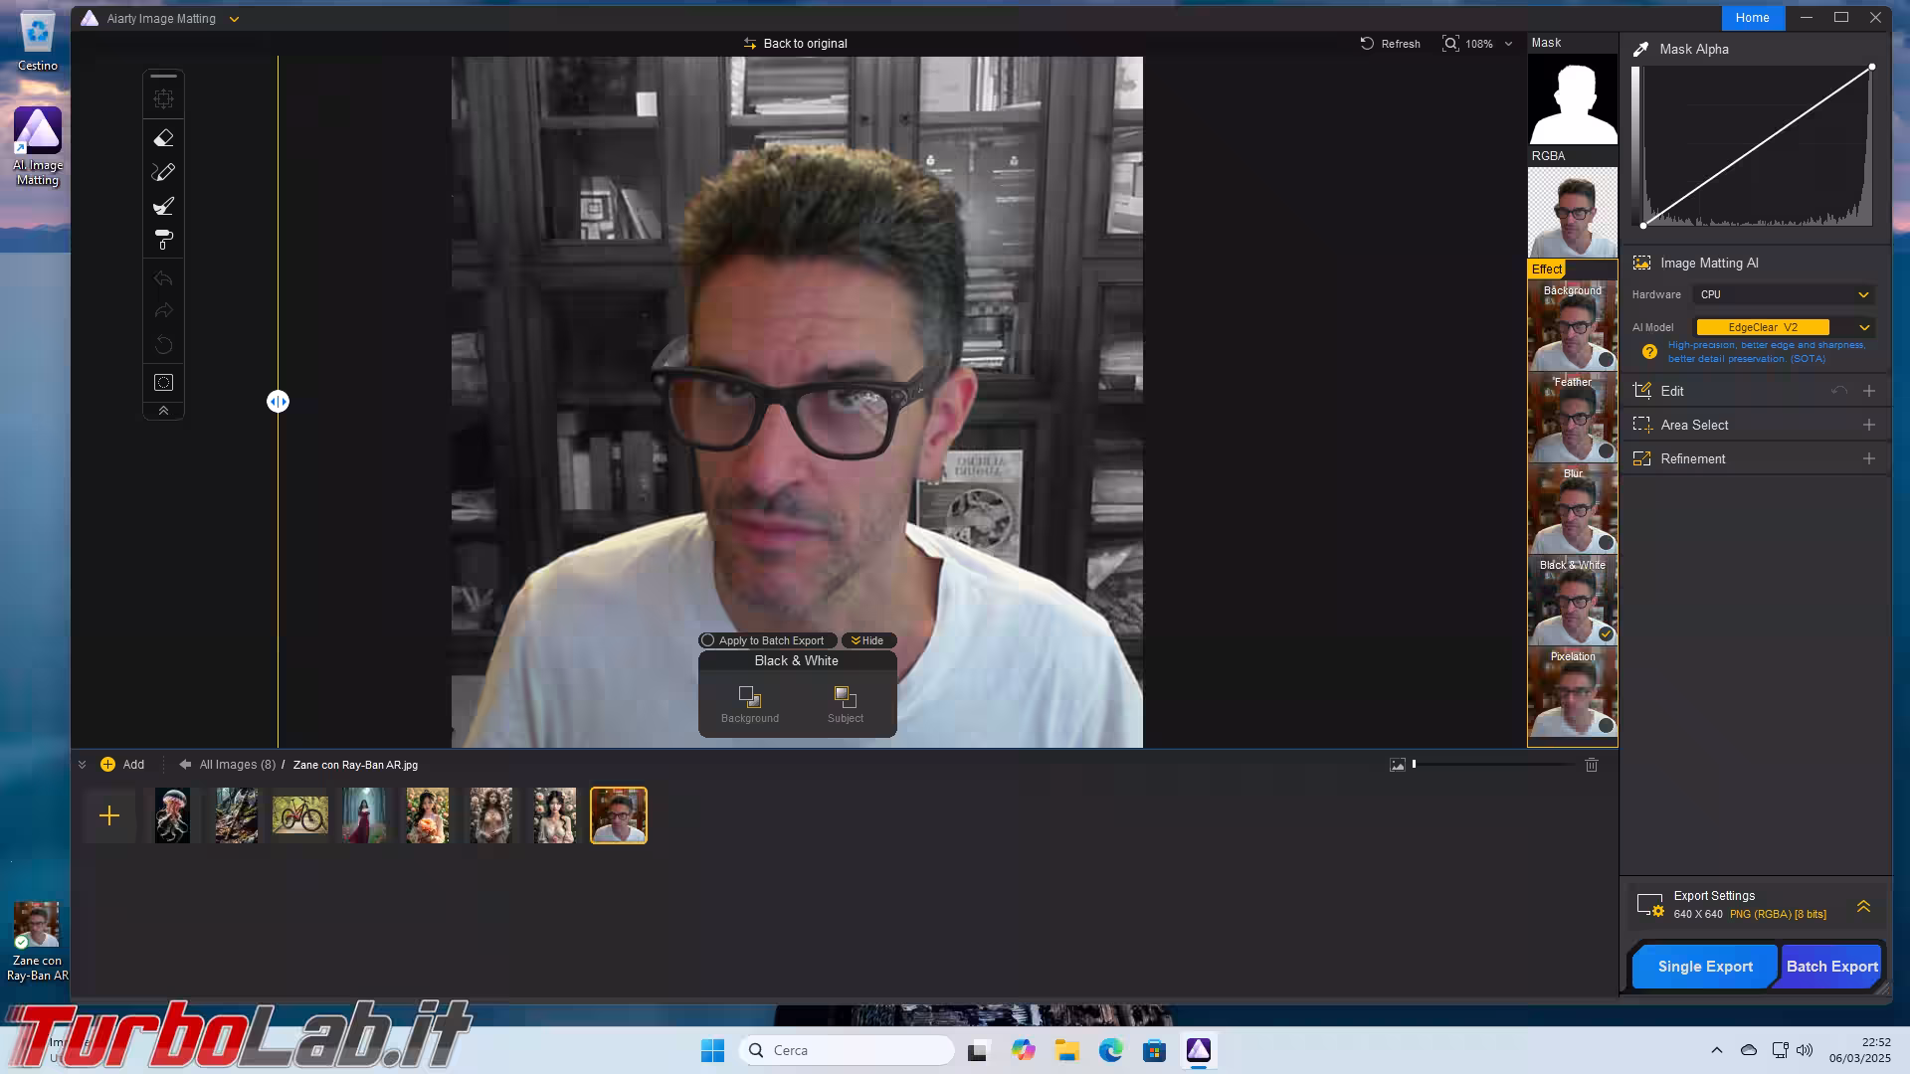Click the thumbnail size slider

coord(1492,765)
